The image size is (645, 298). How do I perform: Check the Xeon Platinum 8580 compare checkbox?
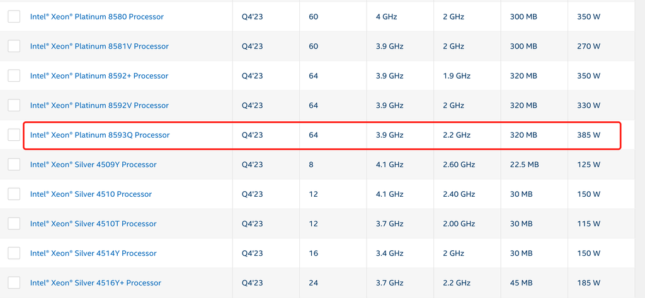(14, 17)
